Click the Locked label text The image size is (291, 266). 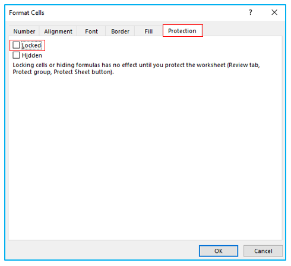pos(31,45)
